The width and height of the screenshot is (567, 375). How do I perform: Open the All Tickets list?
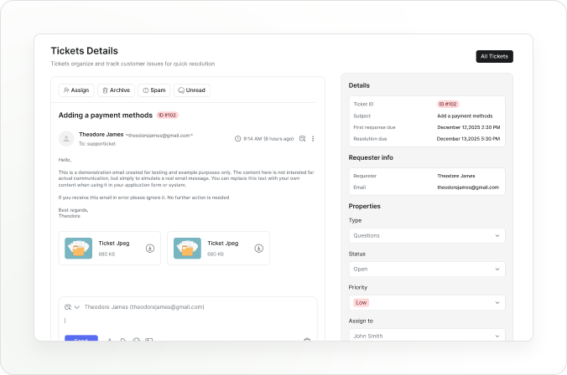(x=494, y=57)
